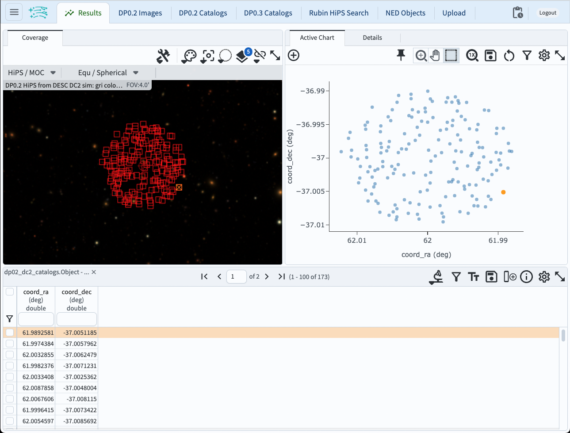Viewport: 570px width, 433px height.
Task: Go to first table page
Action: pos(204,276)
